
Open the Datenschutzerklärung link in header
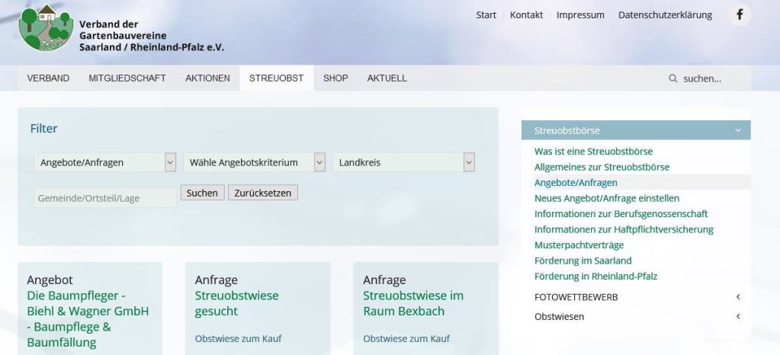665,15
